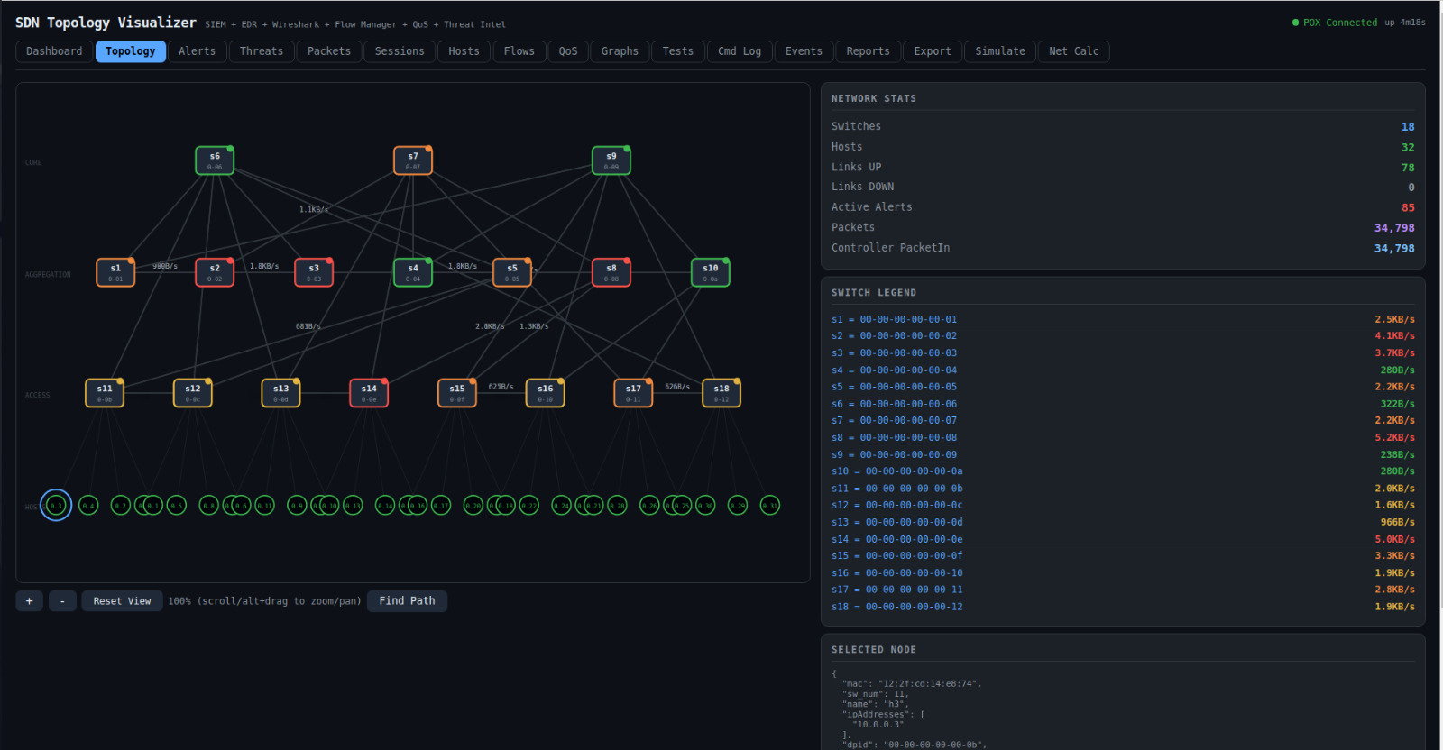1443x750 pixels.
Task: Click the Find Path button
Action: 407,601
